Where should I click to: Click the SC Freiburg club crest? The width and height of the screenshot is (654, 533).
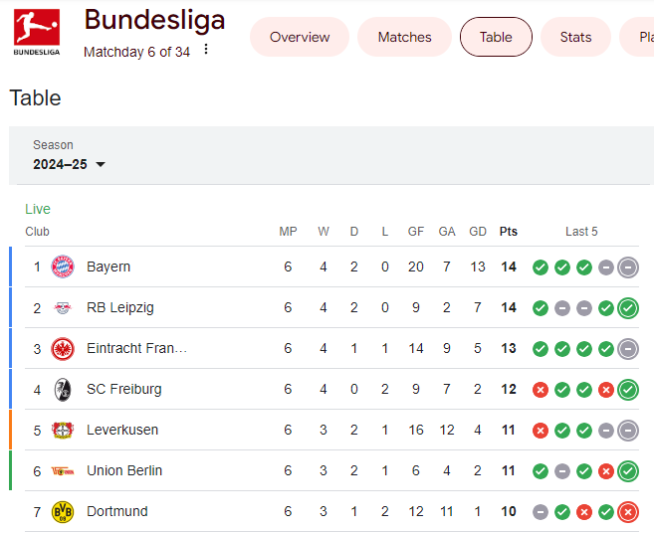pyautogui.click(x=63, y=390)
